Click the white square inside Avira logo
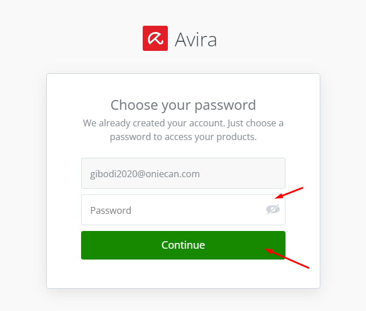The image size is (366, 311). [155, 38]
